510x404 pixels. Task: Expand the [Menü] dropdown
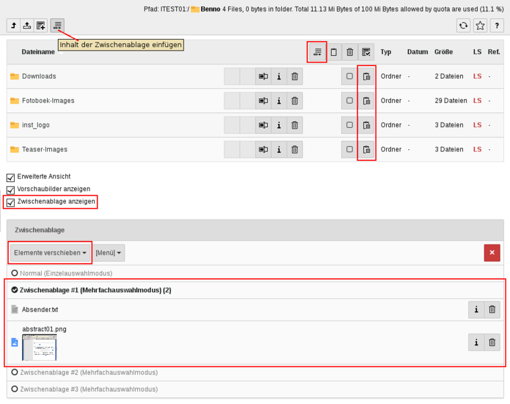click(109, 253)
